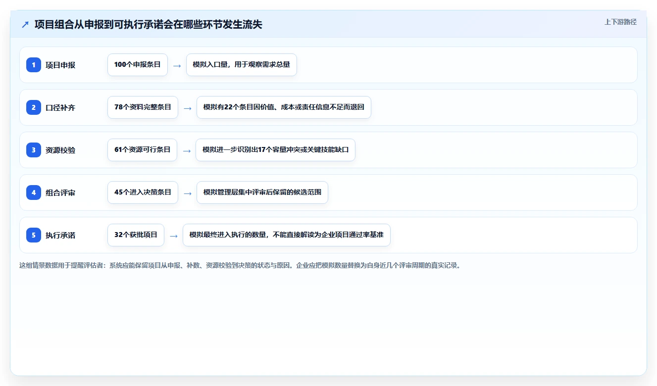Viewport: 657px width, 386px height.
Task: Click arrow after 61个资源可行条目
Action: [186, 150]
